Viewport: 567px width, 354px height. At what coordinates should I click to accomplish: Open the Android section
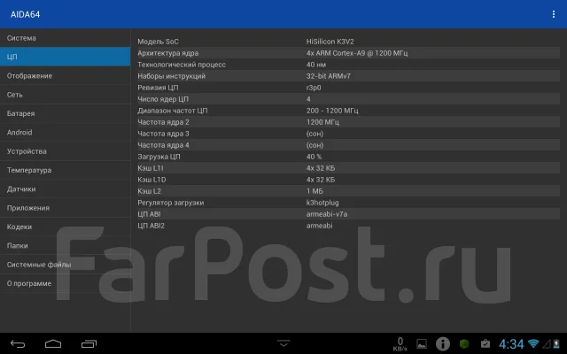[x=65, y=132]
